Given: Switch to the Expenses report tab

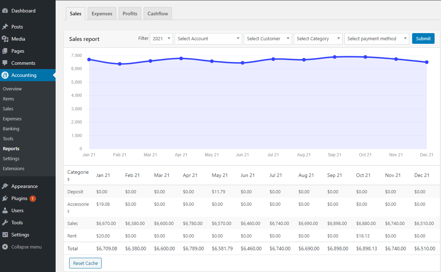Looking at the screenshot, I should click(x=102, y=14).
